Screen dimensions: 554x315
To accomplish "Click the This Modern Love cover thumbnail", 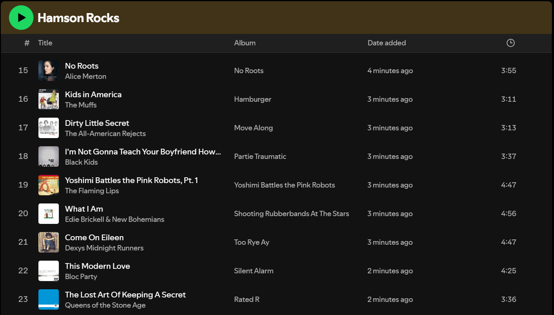I will pyautogui.click(x=49, y=271).
